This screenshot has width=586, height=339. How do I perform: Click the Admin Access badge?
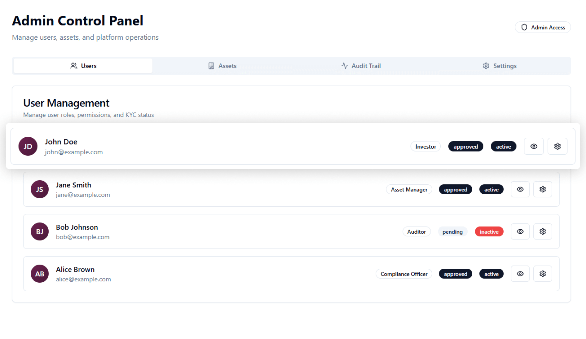(x=543, y=27)
